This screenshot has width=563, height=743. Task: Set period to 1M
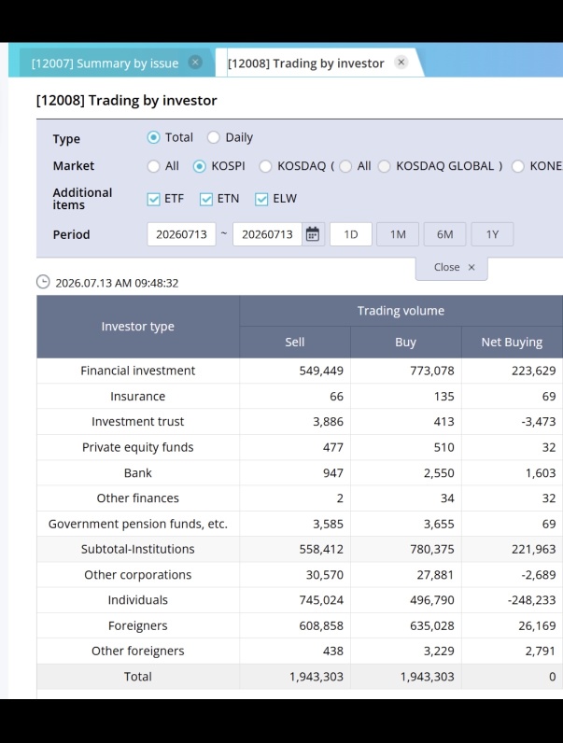(398, 234)
